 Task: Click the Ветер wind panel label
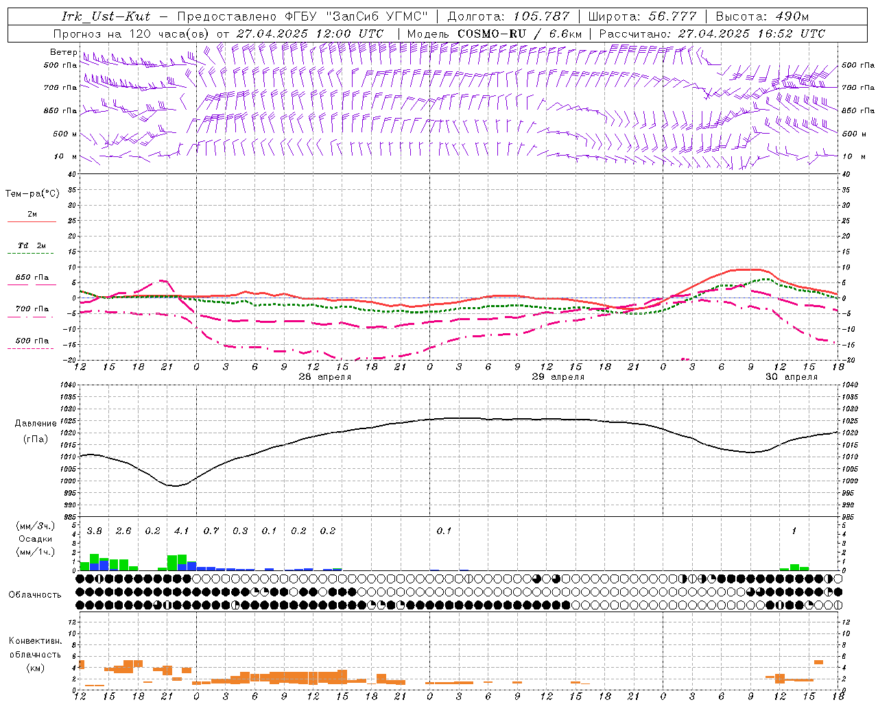tap(63, 52)
